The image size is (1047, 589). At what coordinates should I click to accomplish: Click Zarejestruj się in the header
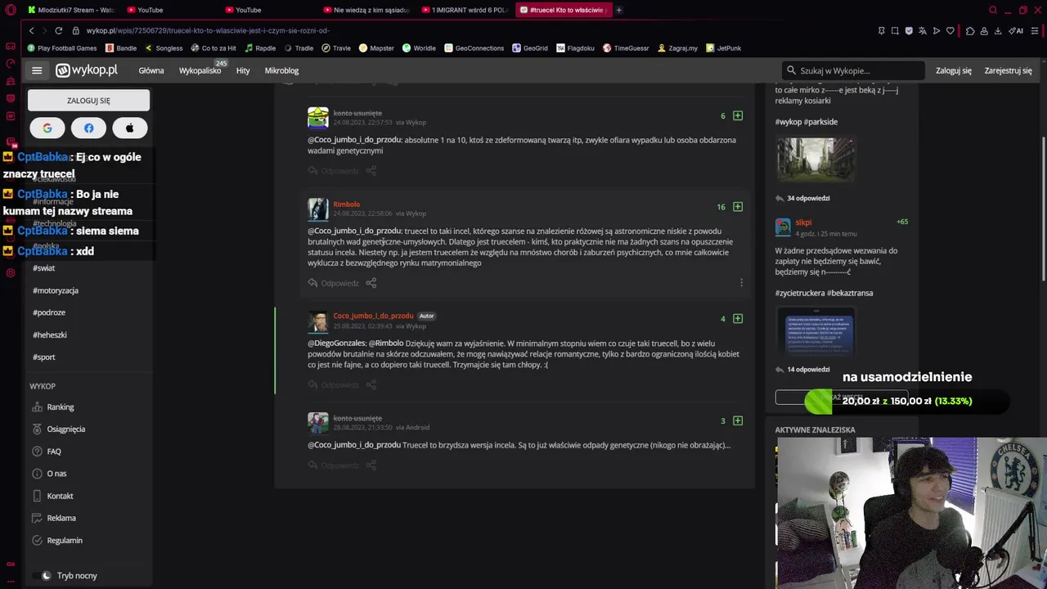click(1008, 70)
